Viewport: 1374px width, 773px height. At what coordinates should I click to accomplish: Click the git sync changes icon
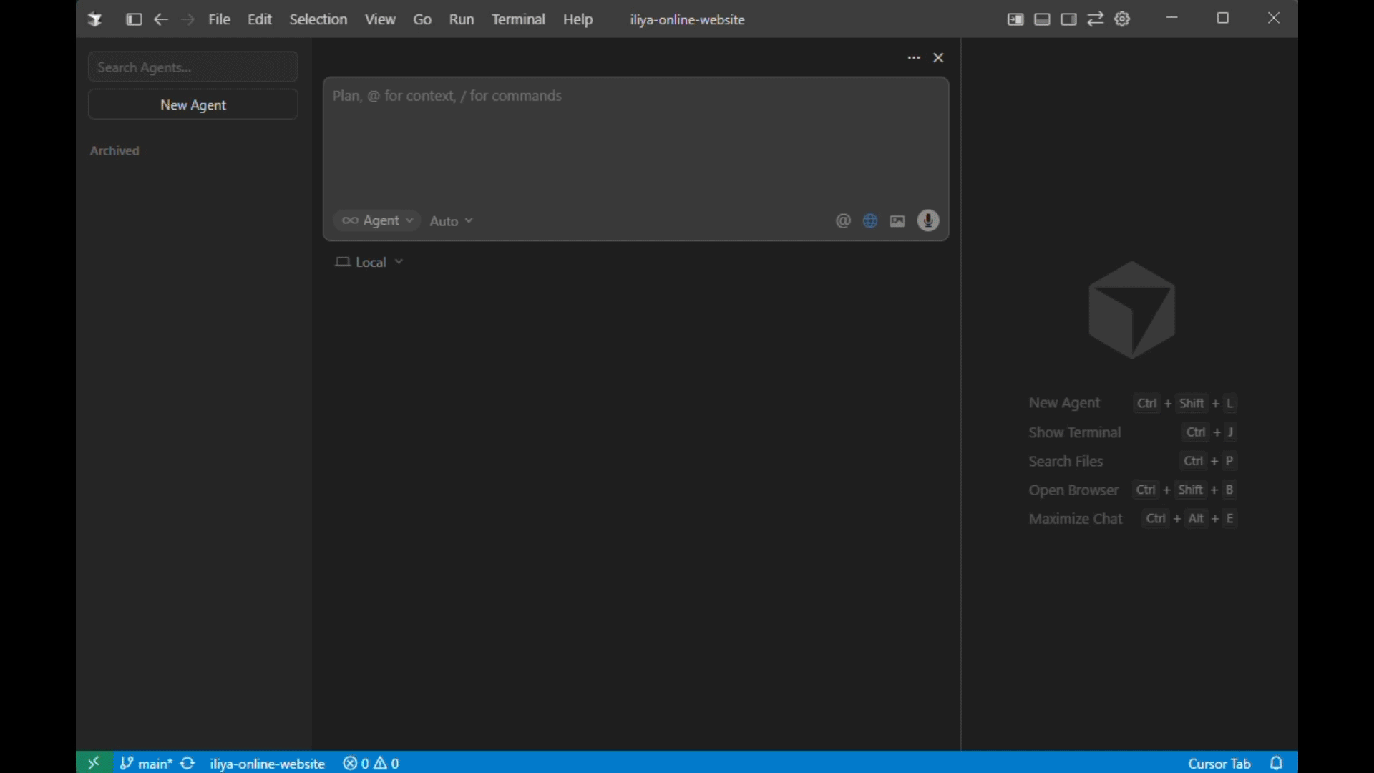click(187, 763)
